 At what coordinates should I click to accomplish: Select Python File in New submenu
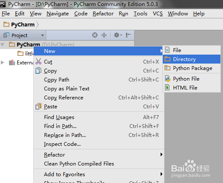(191, 79)
